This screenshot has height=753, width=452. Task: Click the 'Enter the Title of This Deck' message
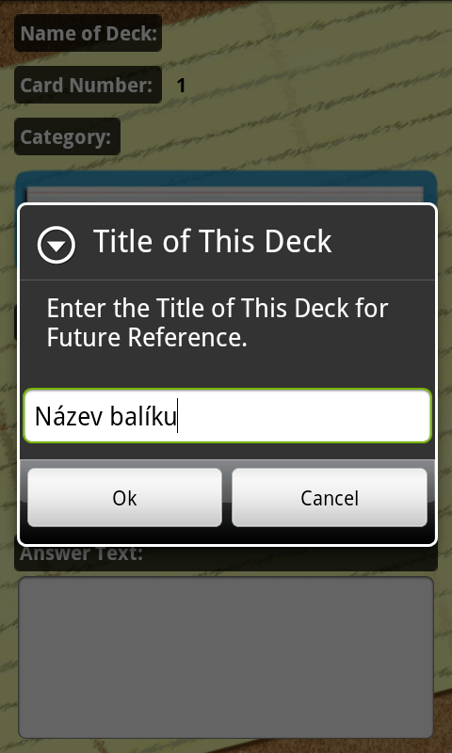click(218, 309)
